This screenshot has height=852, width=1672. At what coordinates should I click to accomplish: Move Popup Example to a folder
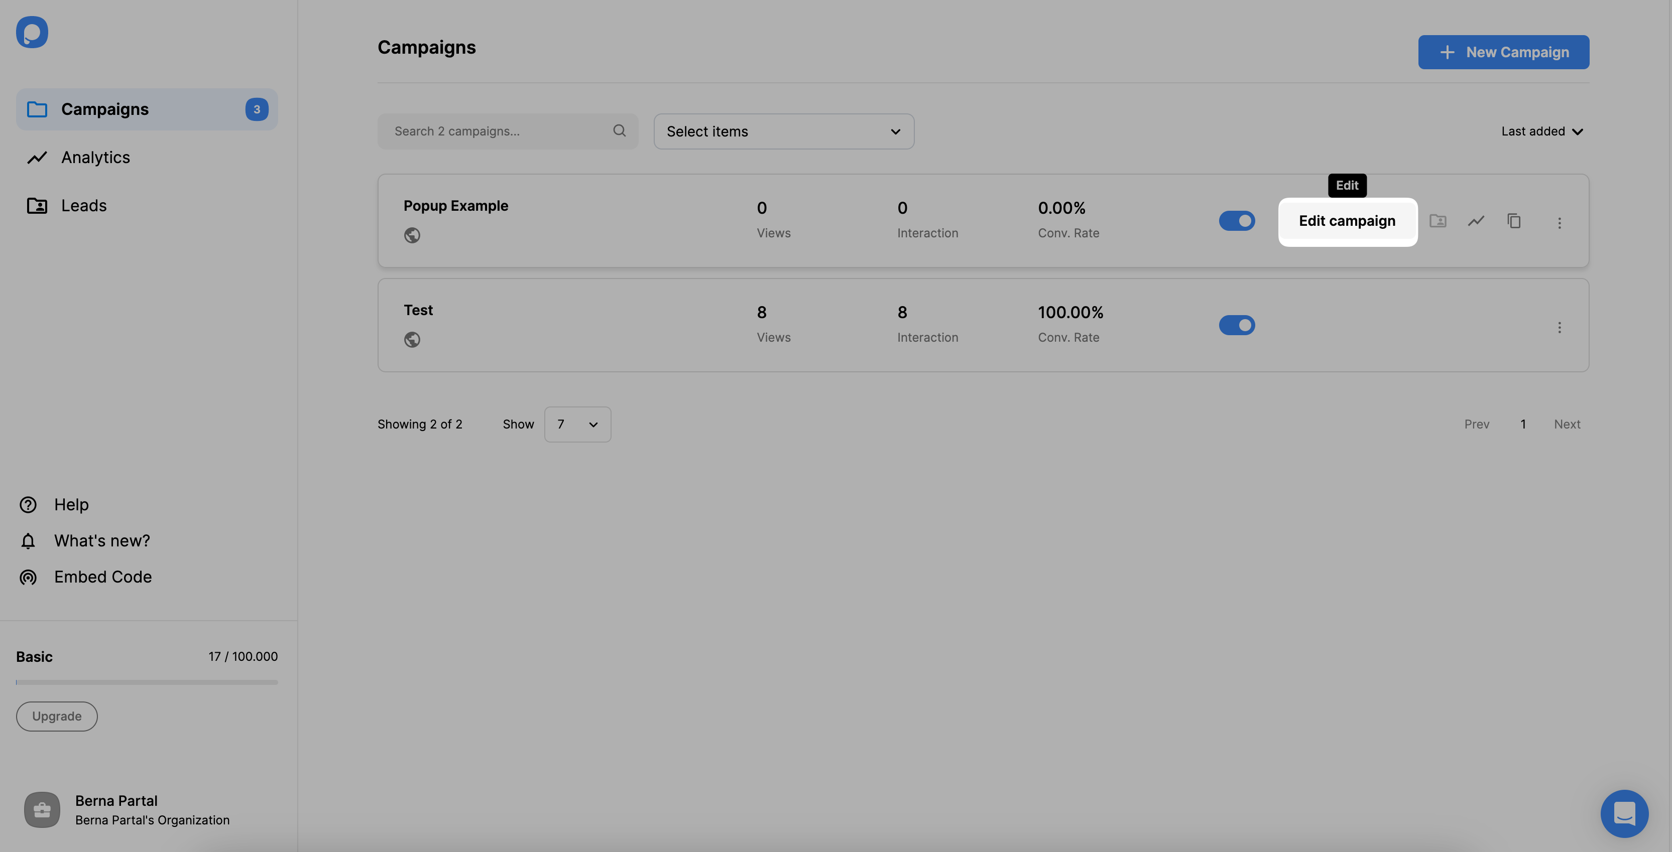coord(1439,220)
